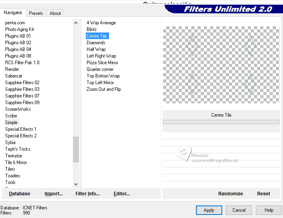The image size is (283, 218).
Task: Select the Tools category
Action: point(10,182)
